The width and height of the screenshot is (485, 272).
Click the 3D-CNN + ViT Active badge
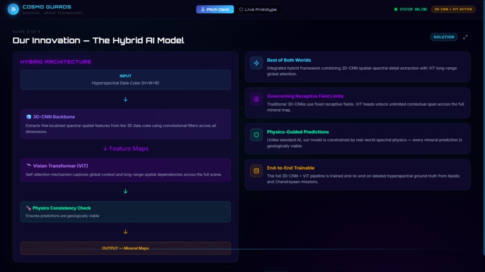(x=453, y=9)
